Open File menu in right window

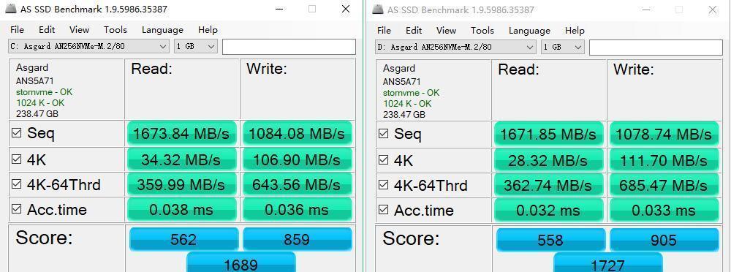pyautogui.click(x=385, y=30)
